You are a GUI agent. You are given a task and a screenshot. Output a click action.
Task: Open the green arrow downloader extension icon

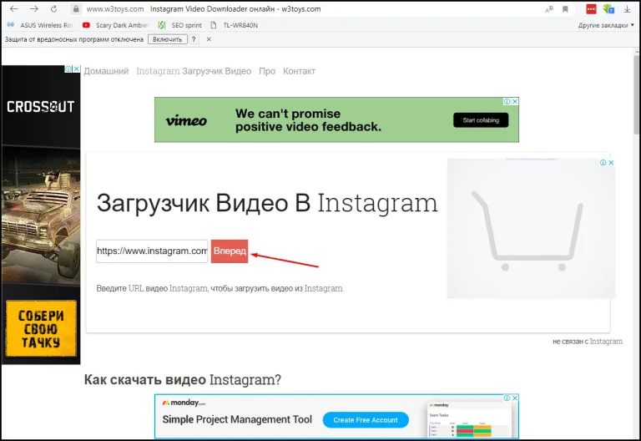[608, 9]
